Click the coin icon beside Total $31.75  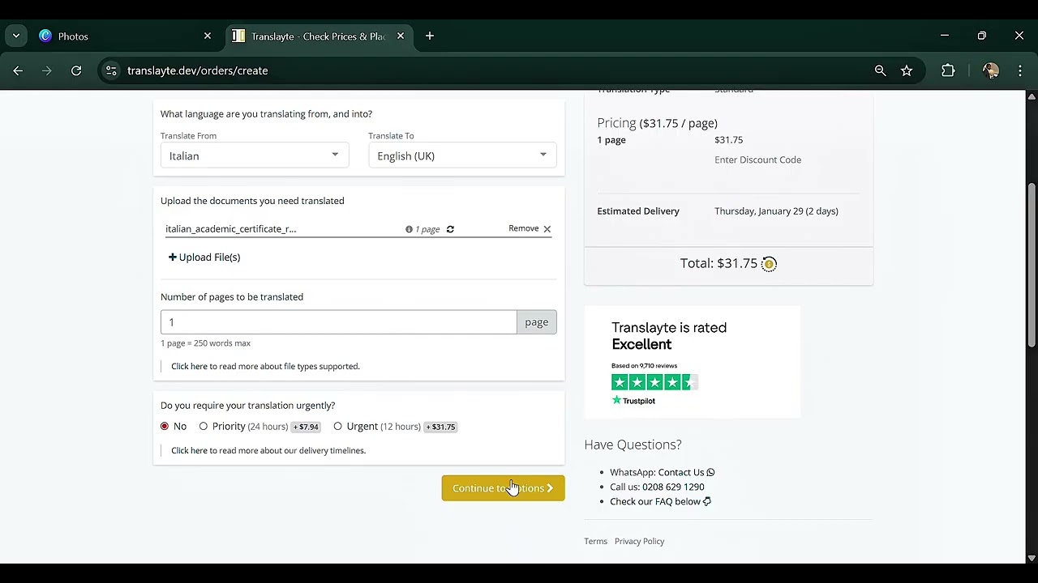point(769,263)
